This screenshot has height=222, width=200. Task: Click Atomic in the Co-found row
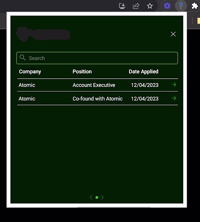coord(27,99)
